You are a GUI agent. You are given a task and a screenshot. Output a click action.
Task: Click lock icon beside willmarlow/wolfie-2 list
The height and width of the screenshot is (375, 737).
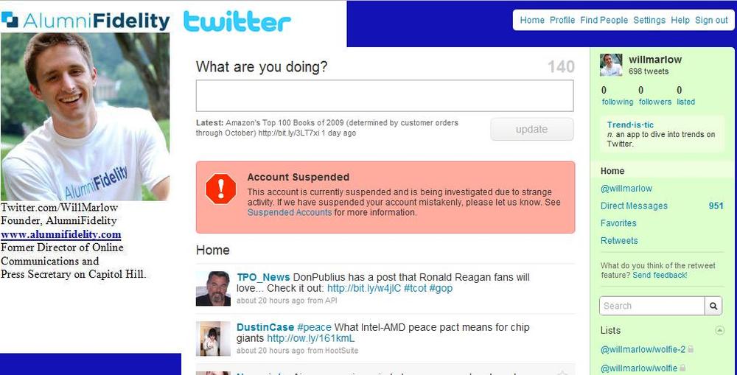(x=691, y=349)
